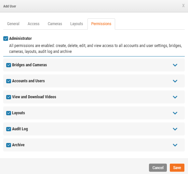The height and width of the screenshot is (174, 188).
Task: Toggle the Layouts permission checkbox
Action: (8, 113)
